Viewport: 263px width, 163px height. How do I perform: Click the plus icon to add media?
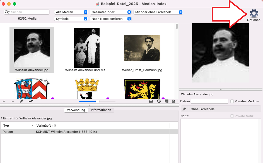click(4, 101)
